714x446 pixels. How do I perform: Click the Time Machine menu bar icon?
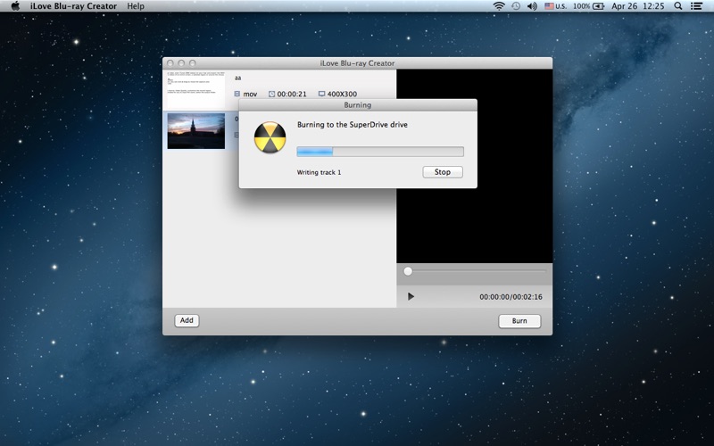click(516, 6)
